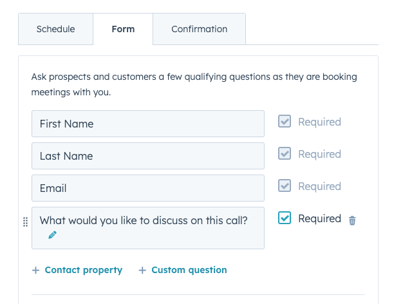Click the pencil edit icon in question field
394x304 pixels.
(52, 235)
